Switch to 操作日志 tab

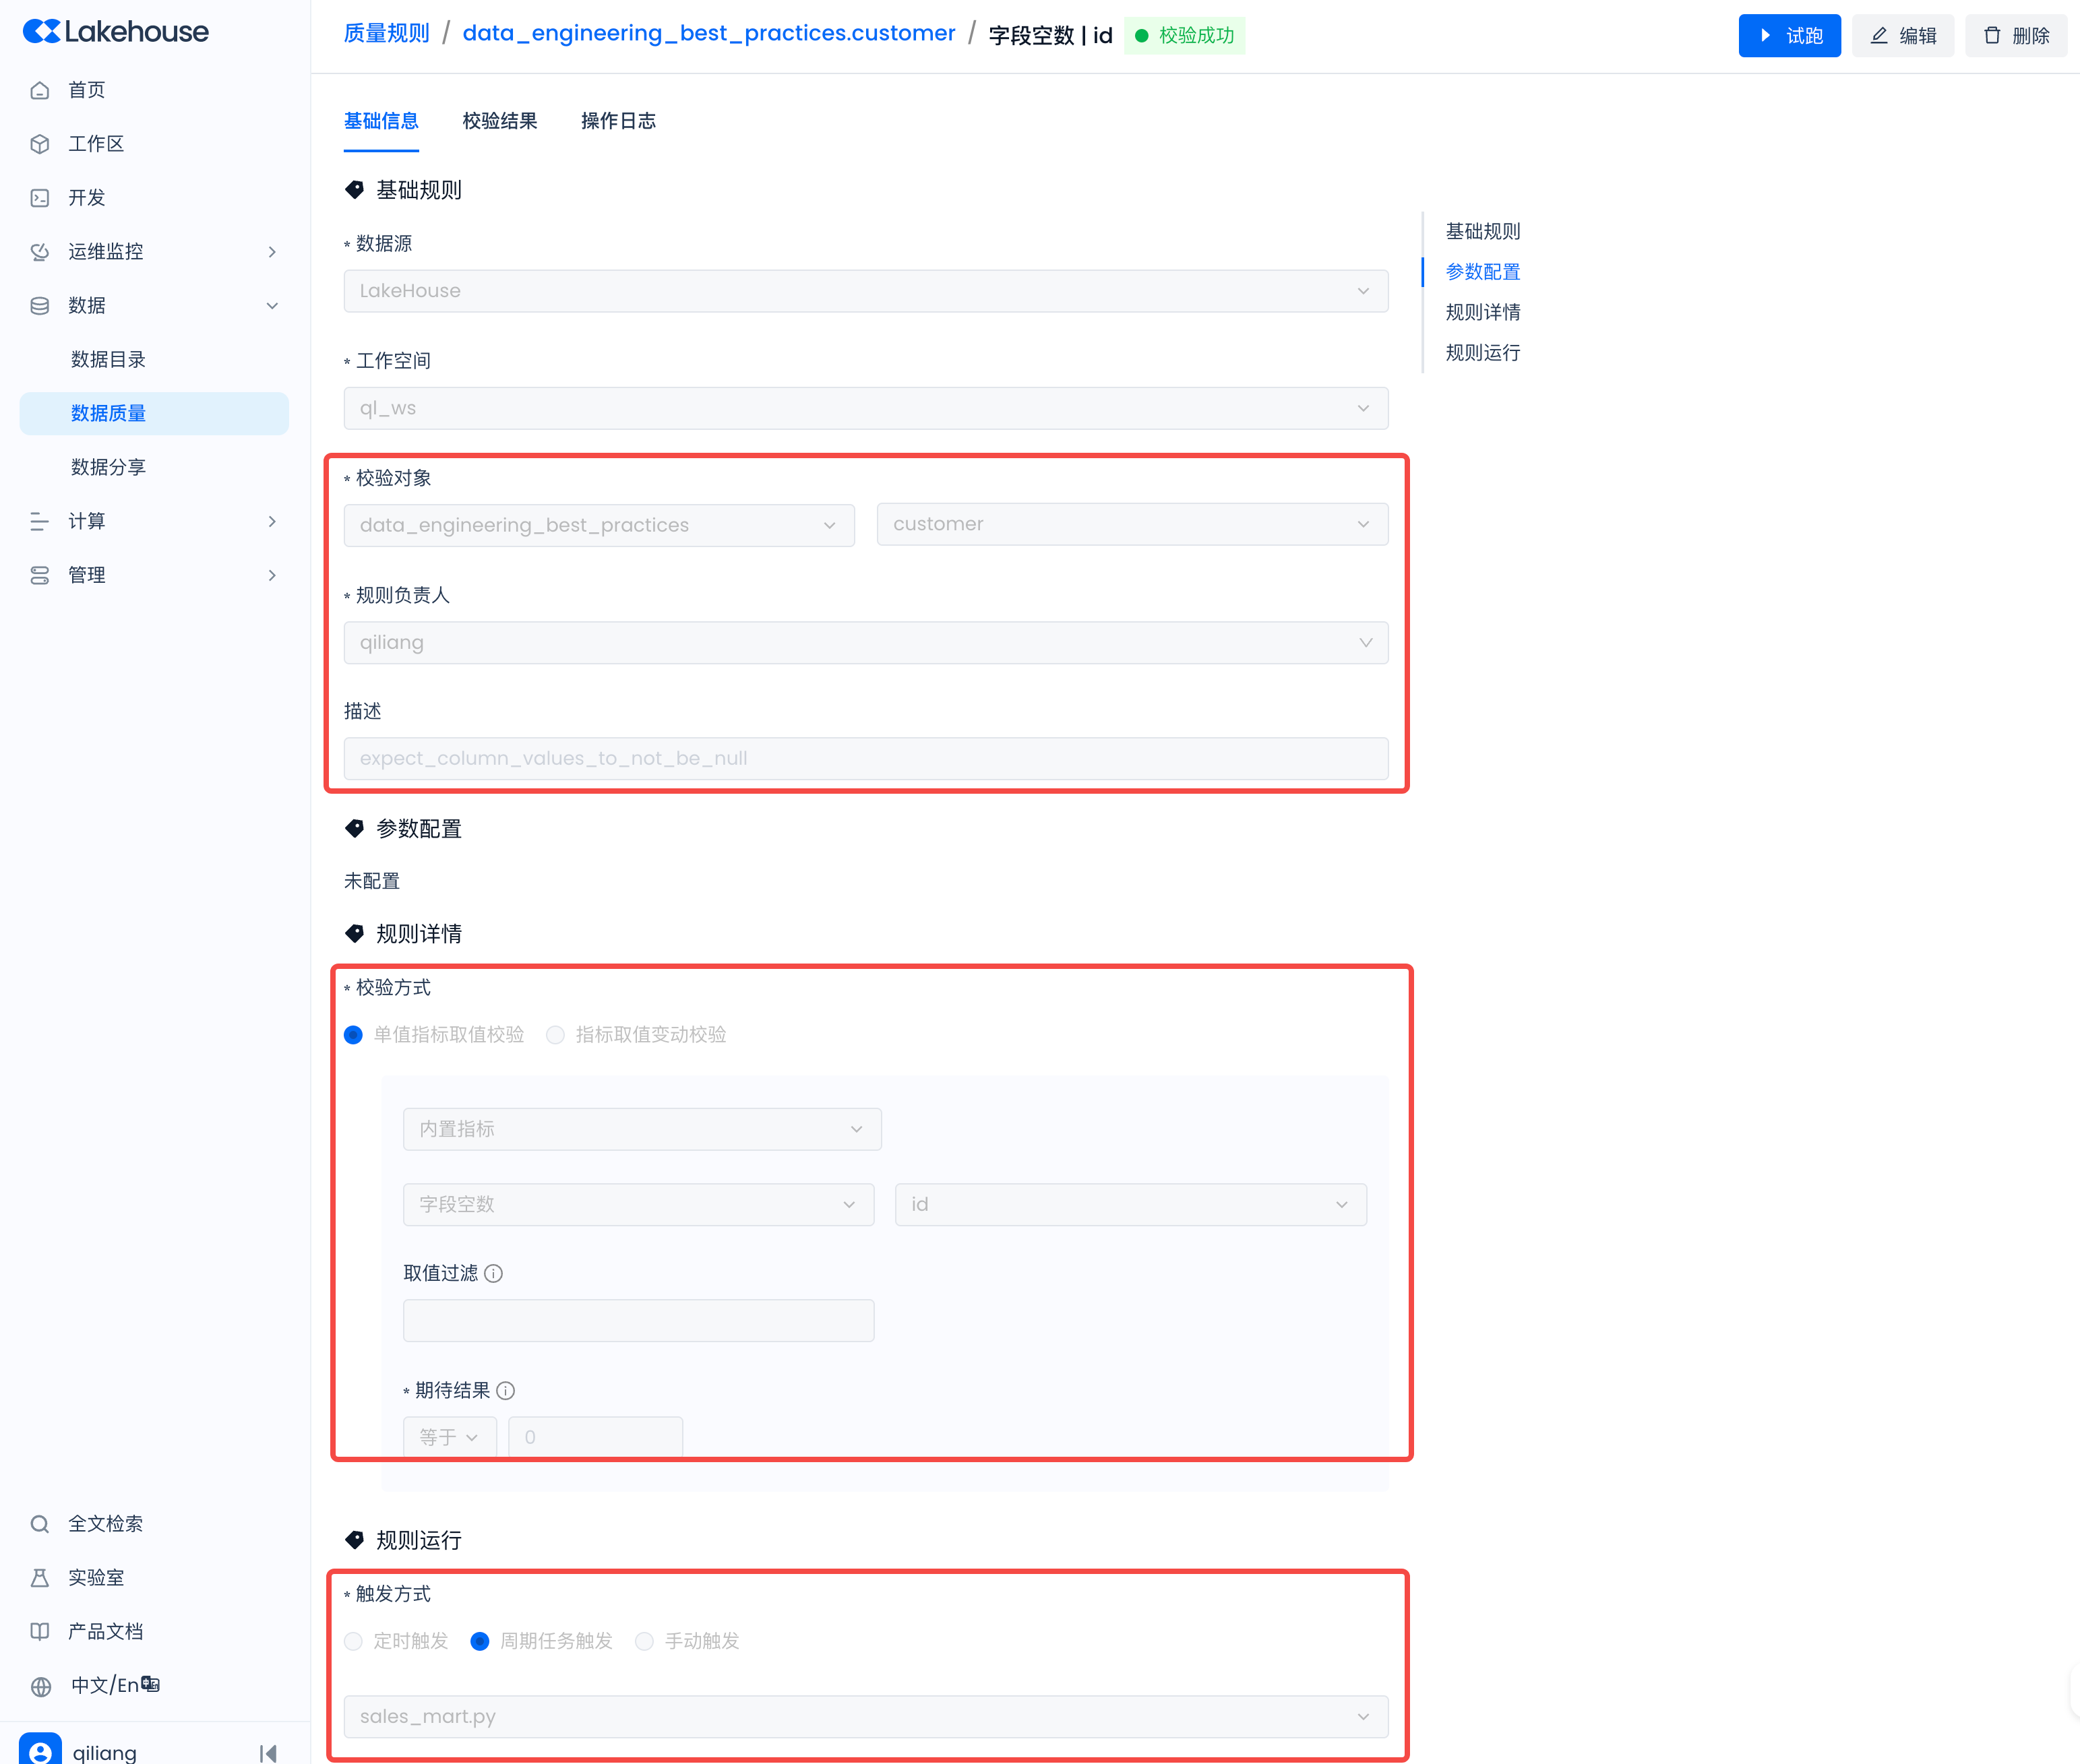pyautogui.click(x=618, y=121)
